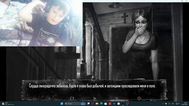
Task: Click the blue download arrow tray icon
Action: (169, 104)
